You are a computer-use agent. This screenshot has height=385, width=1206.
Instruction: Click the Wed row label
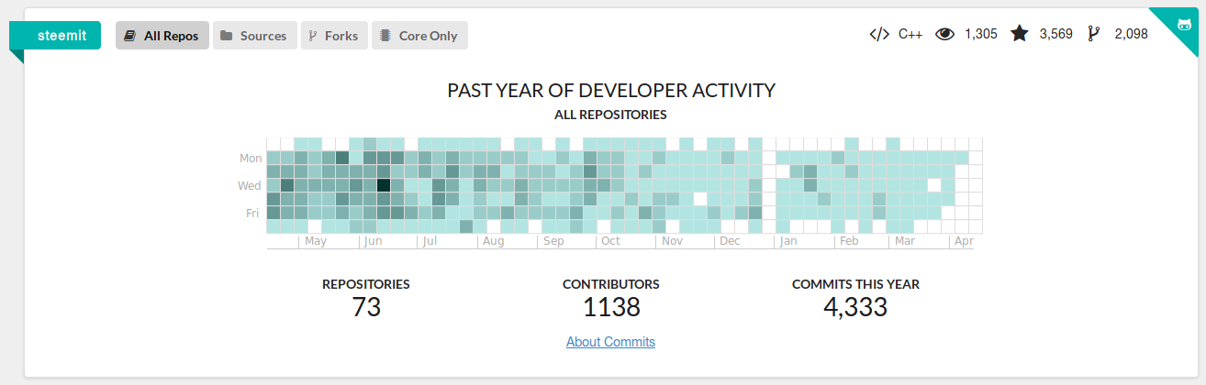[x=250, y=185]
